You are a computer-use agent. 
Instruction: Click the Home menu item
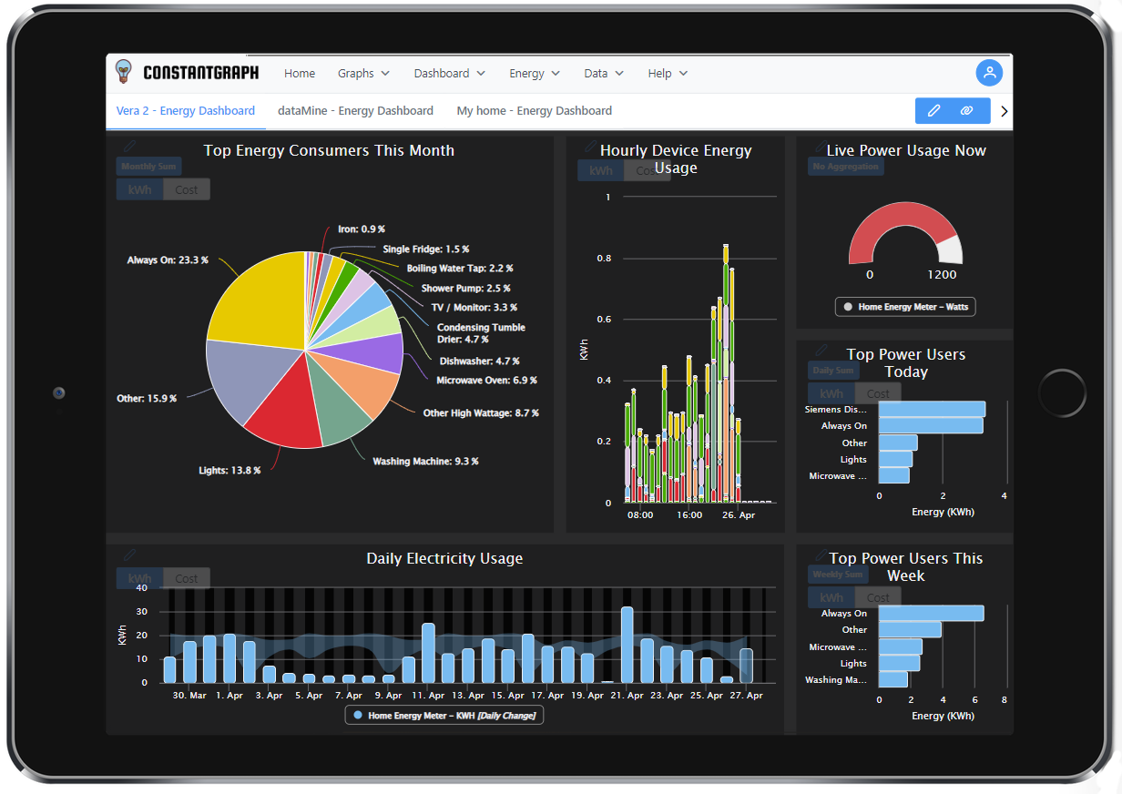pyautogui.click(x=300, y=74)
